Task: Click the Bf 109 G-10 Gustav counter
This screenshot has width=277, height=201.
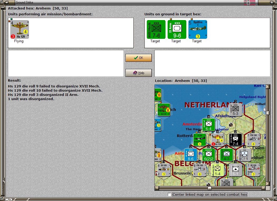Action: click(x=254, y=170)
